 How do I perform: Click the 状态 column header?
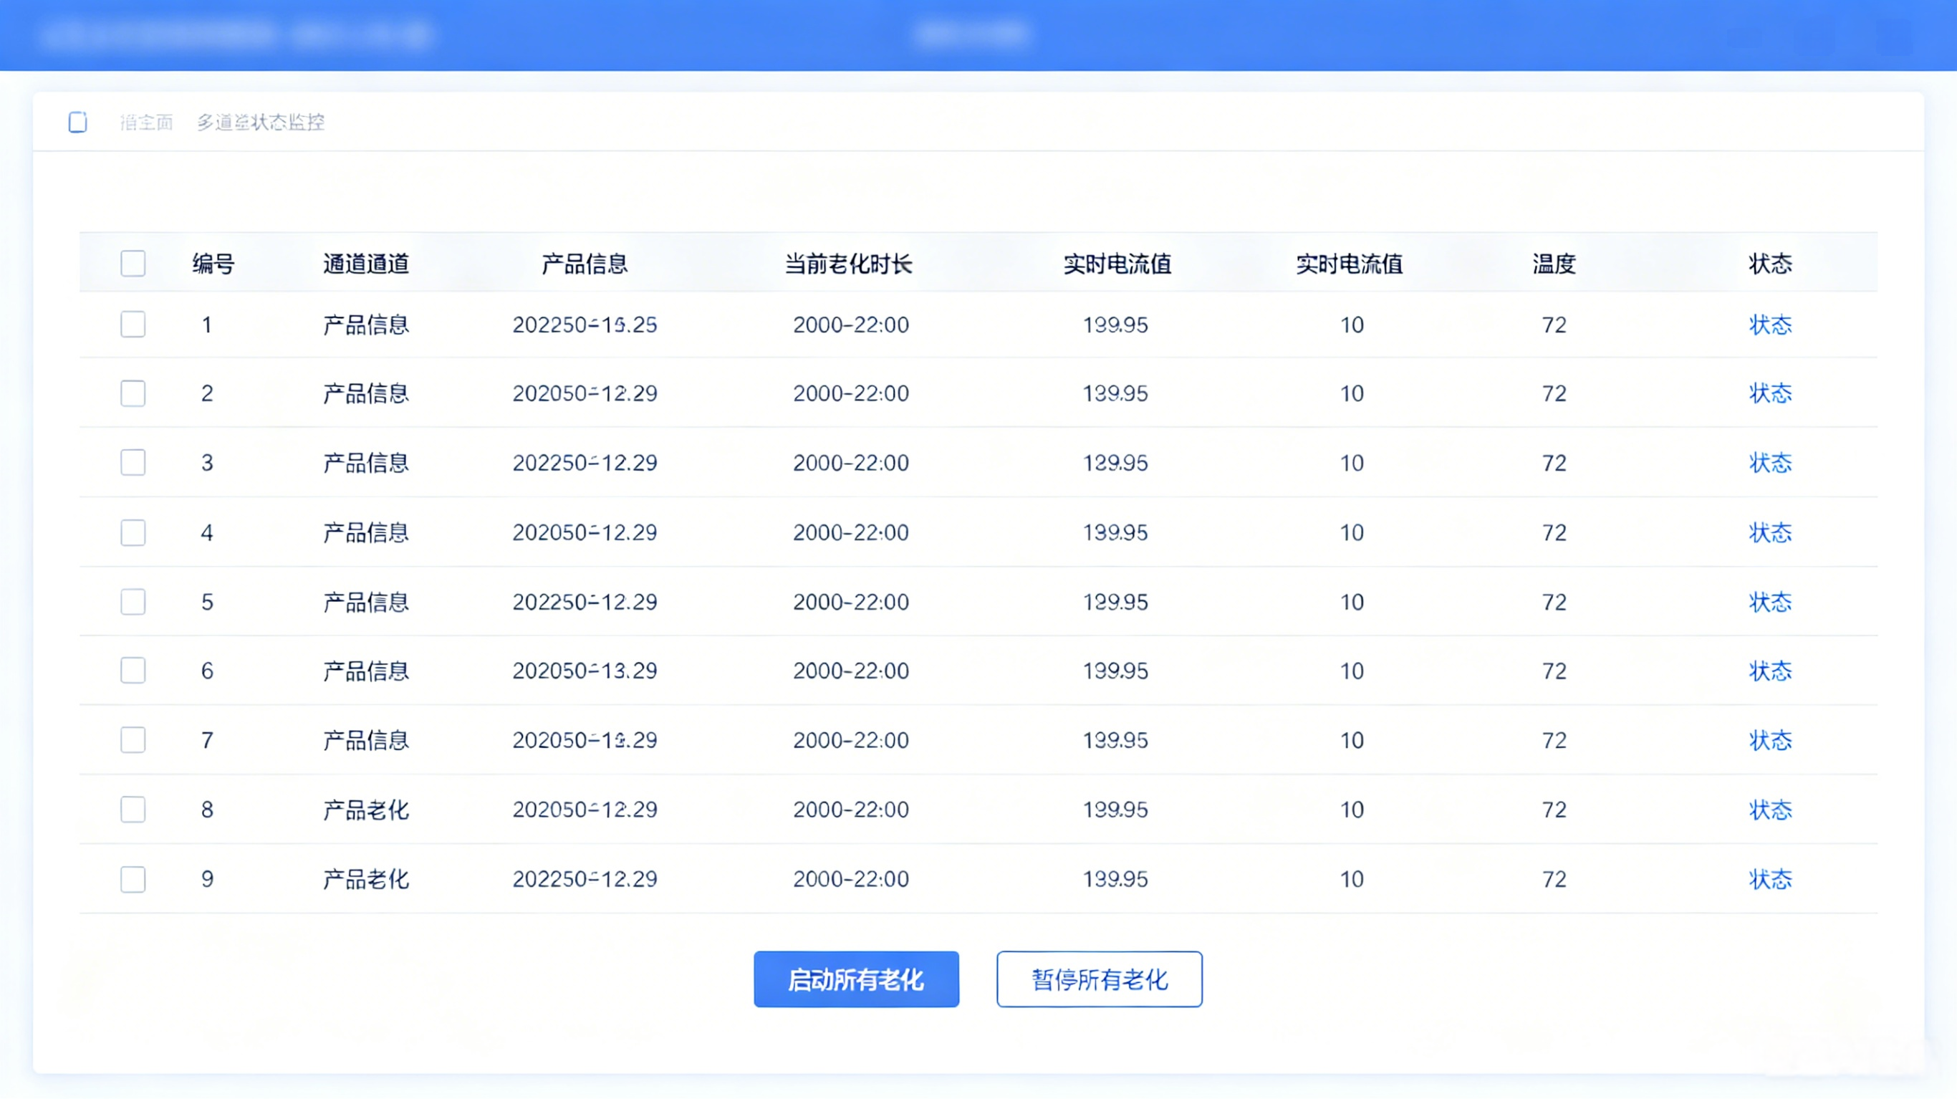click(1770, 264)
